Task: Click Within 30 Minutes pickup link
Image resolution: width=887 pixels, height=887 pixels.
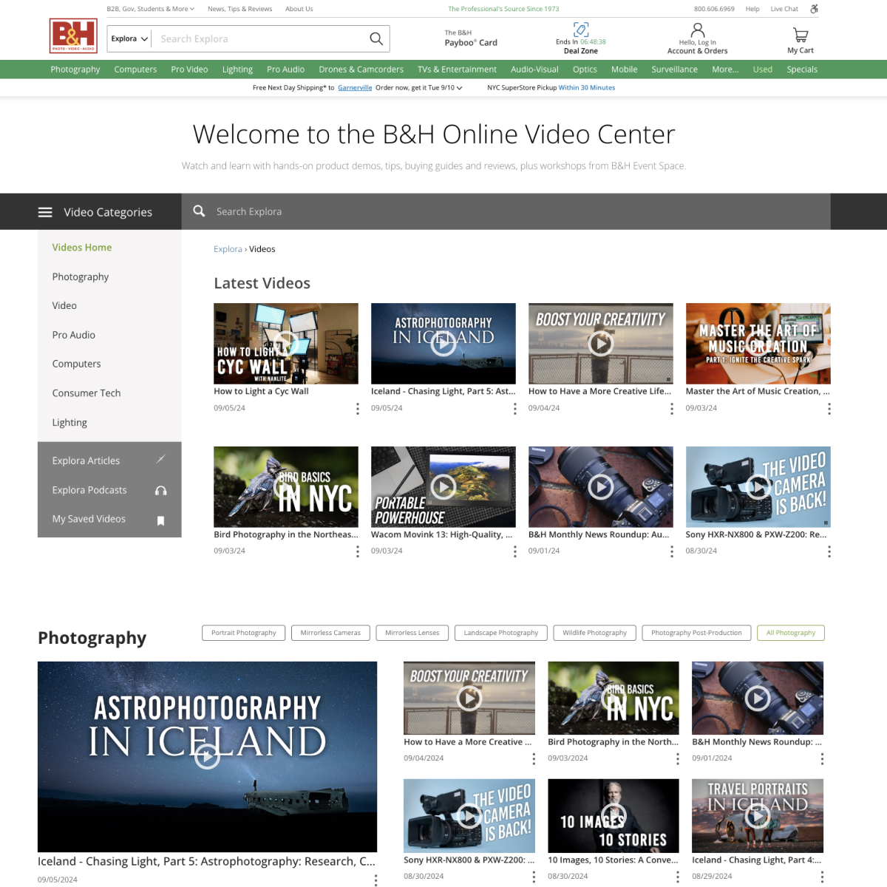Action: click(587, 88)
